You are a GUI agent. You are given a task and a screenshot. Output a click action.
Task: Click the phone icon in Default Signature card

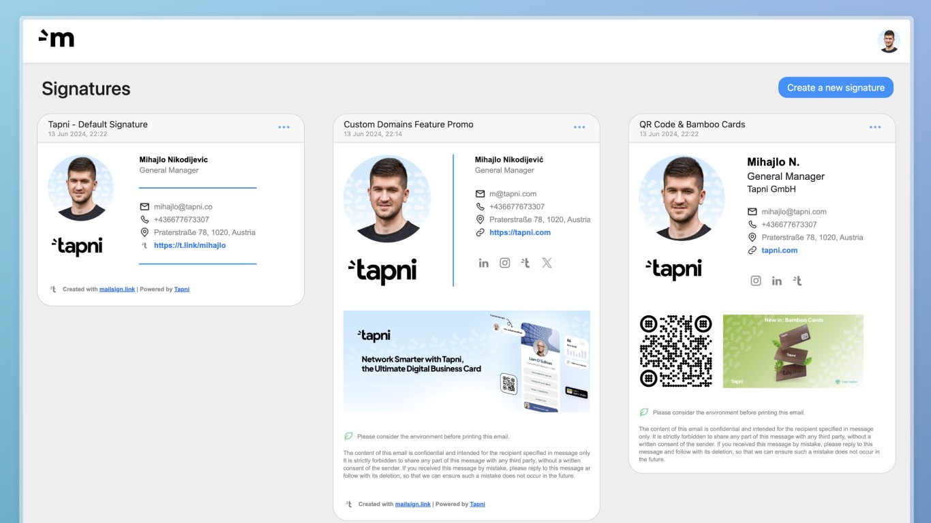pyautogui.click(x=144, y=219)
